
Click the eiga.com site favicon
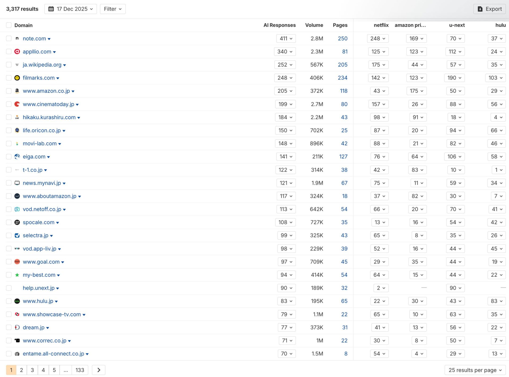[x=17, y=156]
